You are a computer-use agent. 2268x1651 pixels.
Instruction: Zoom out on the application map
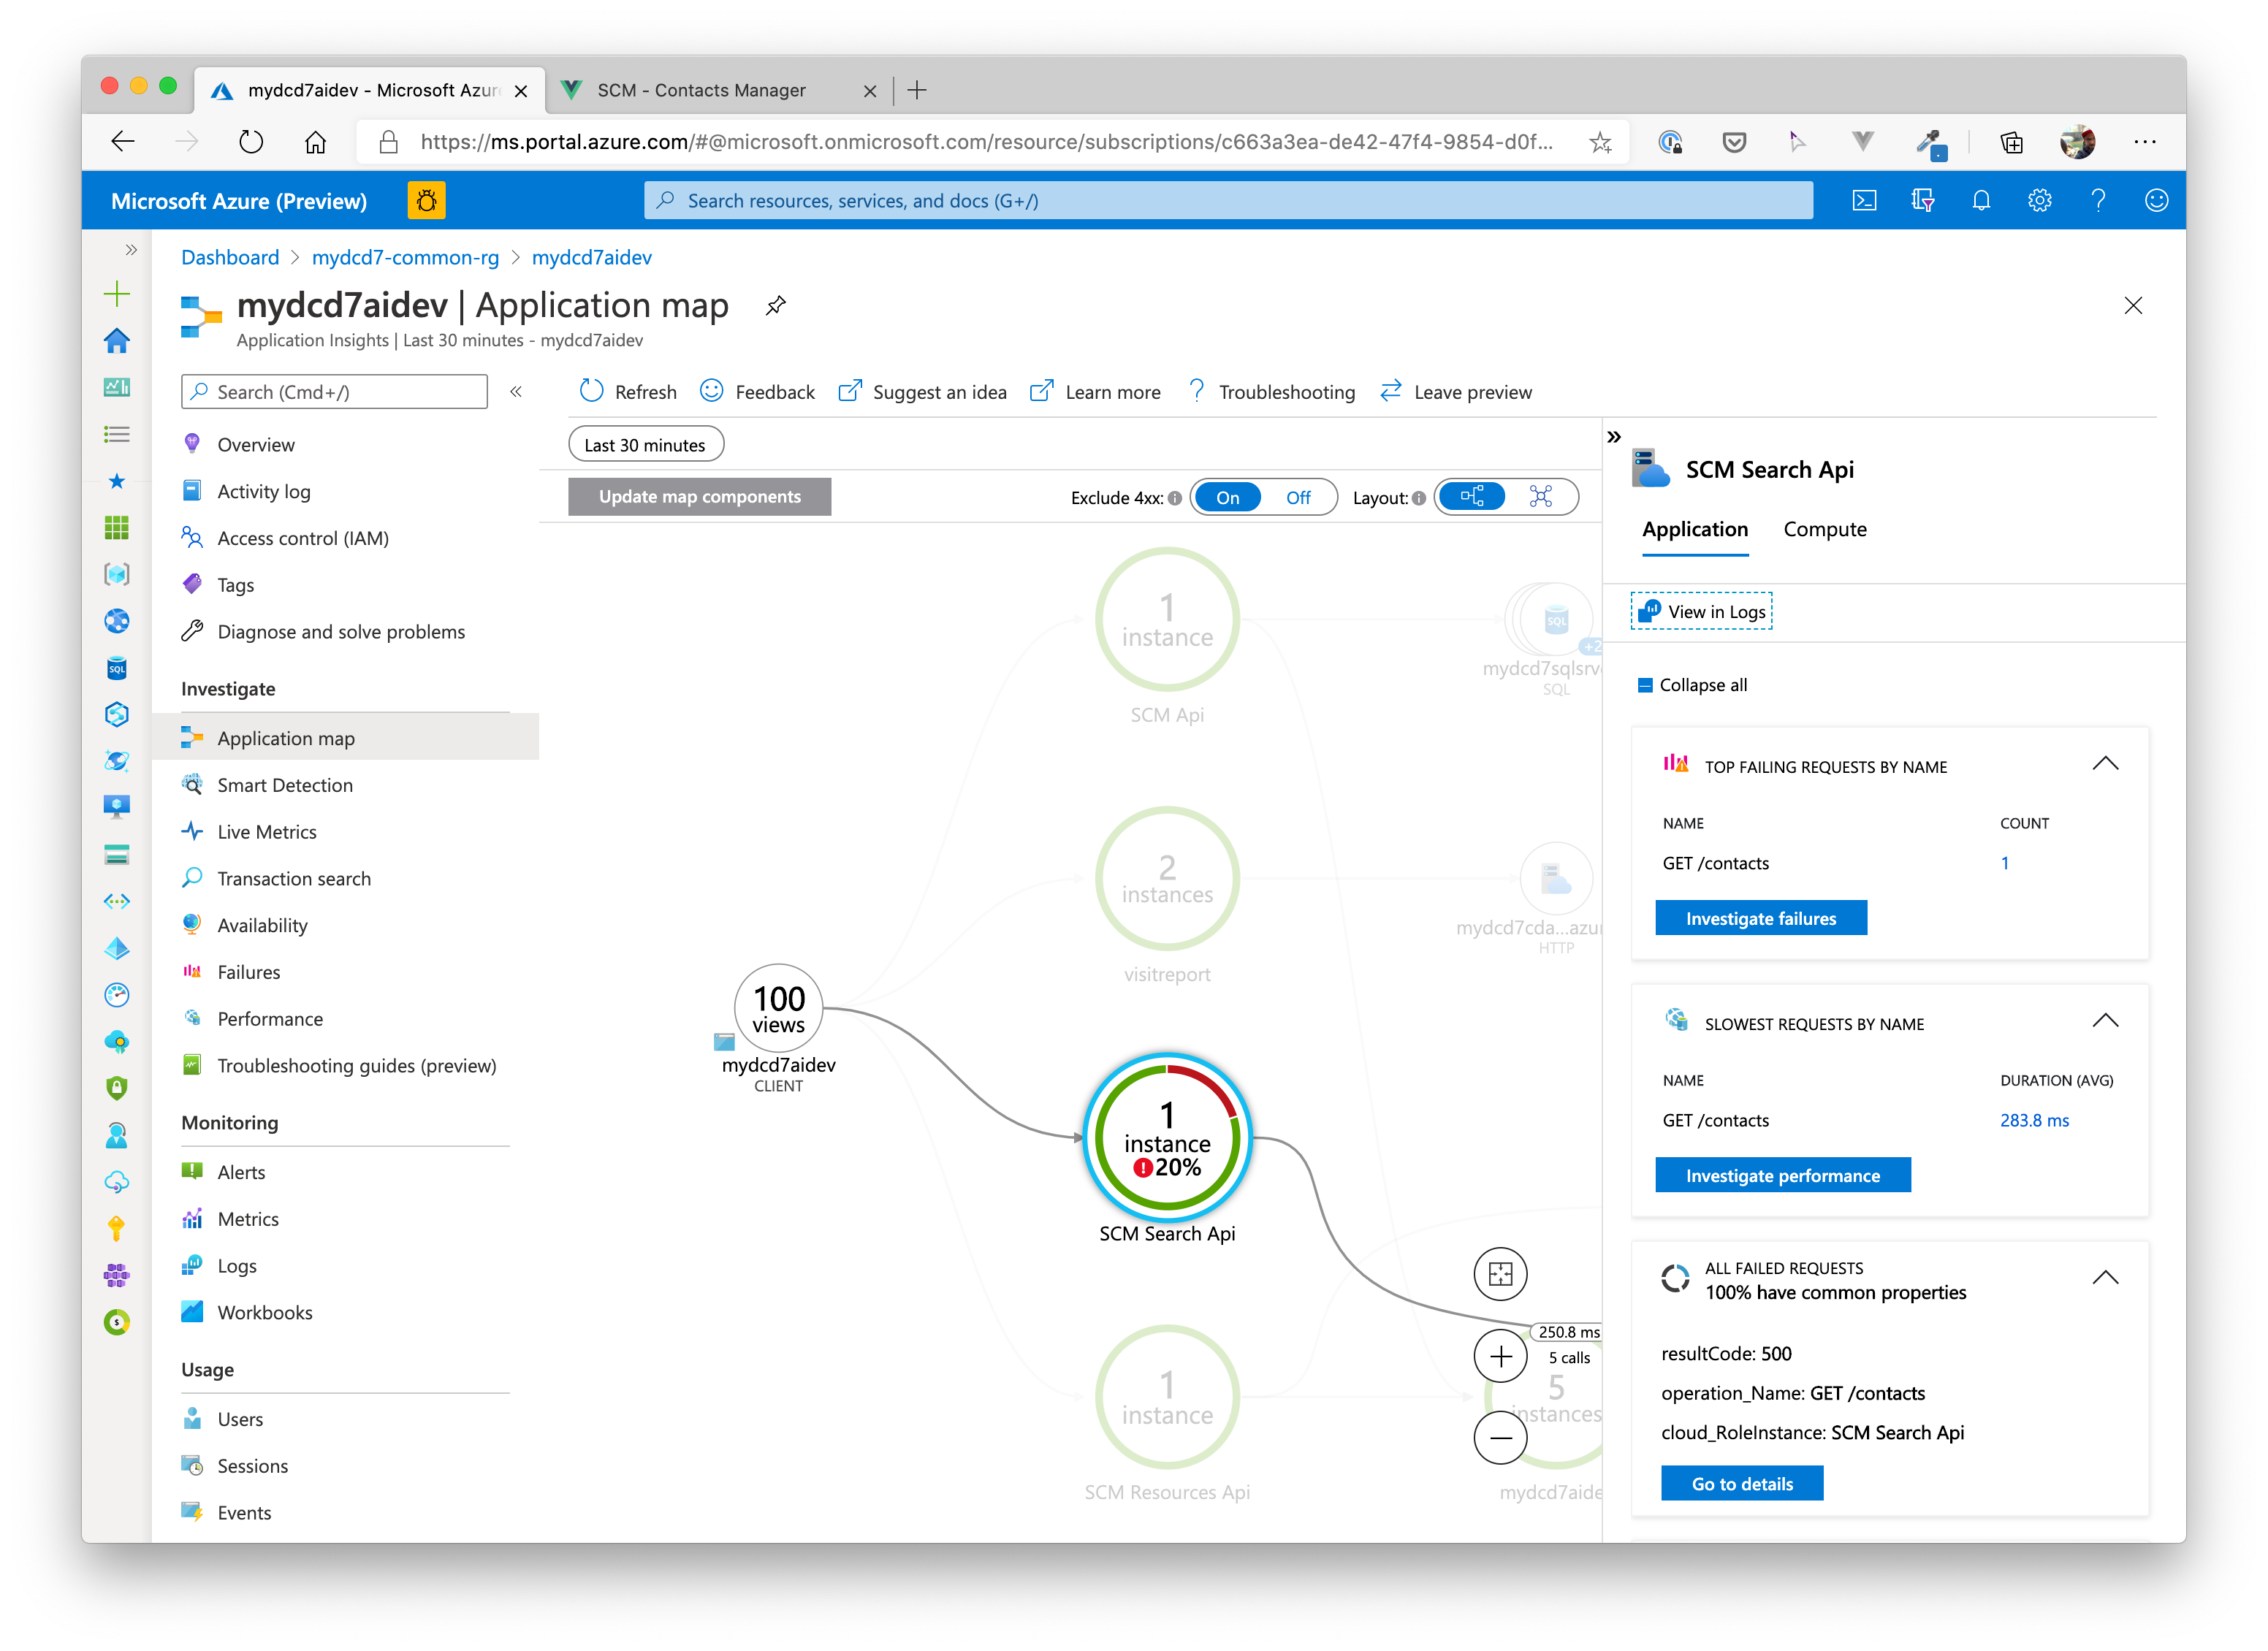click(x=1500, y=1438)
